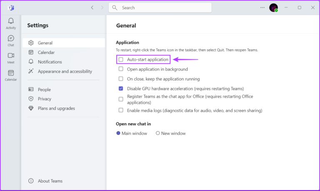The width and height of the screenshot is (320, 191).
Task: Check On close, keep application running
Action: (121, 79)
